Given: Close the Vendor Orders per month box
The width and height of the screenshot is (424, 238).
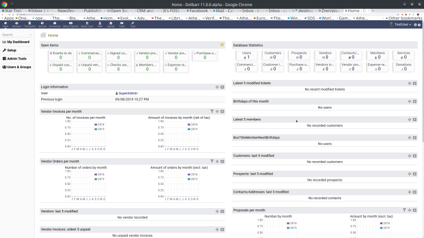Looking at the screenshot, I should (x=222, y=161).
